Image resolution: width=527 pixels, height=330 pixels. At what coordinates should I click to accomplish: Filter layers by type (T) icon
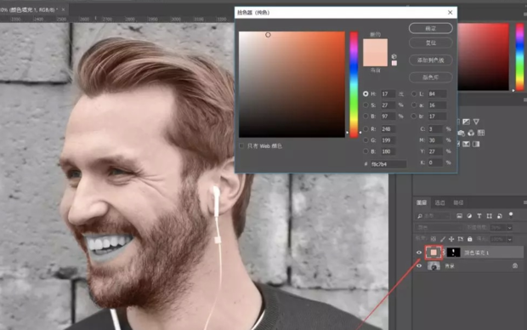pyautogui.click(x=479, y=216)
